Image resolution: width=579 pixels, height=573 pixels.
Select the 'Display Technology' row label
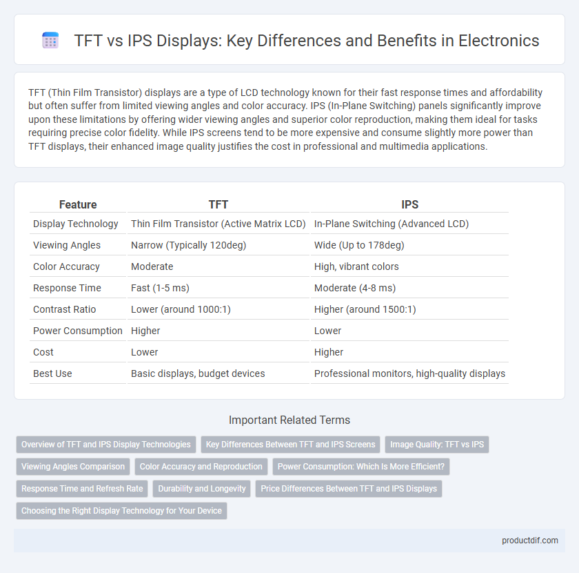coord(76,224)
